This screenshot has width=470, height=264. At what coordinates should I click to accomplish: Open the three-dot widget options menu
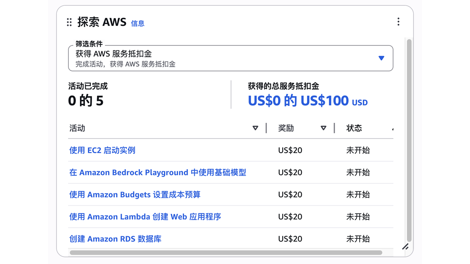398,22
